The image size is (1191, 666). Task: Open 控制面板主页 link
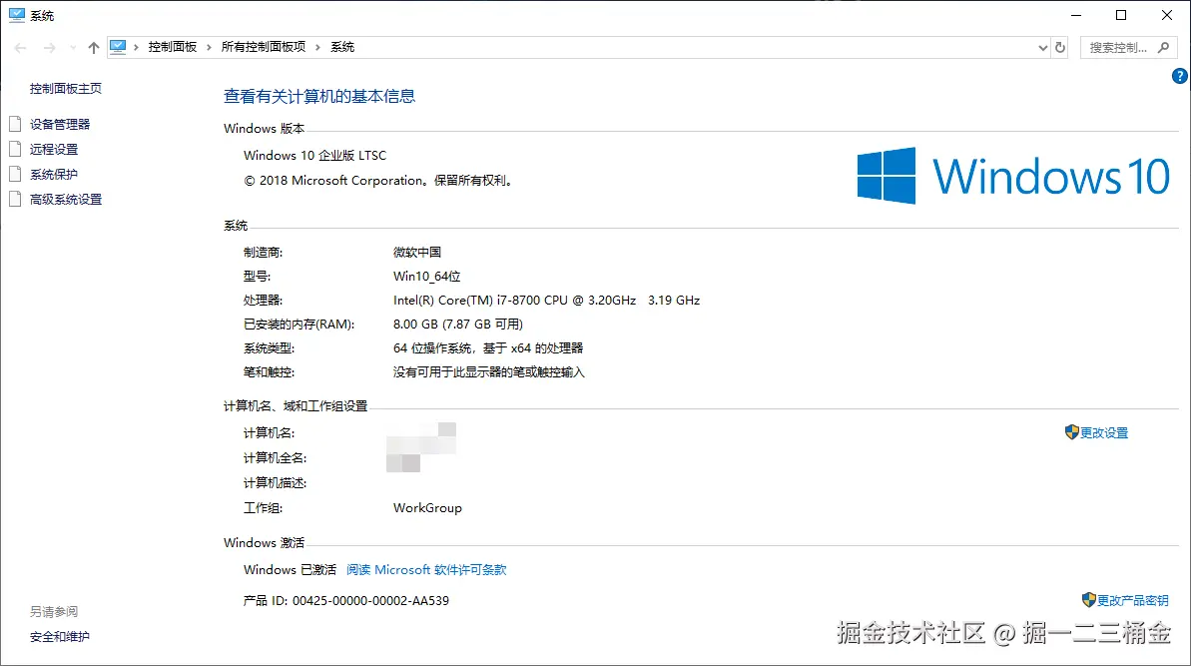[65, 88]
